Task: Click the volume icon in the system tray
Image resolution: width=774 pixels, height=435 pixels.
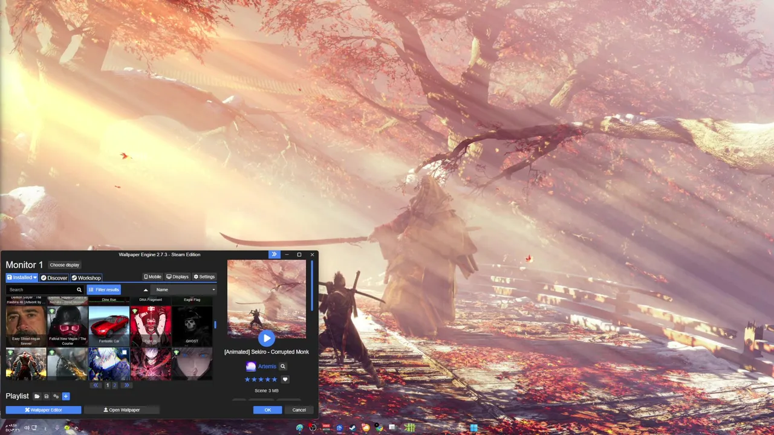Action: (27, 428)
